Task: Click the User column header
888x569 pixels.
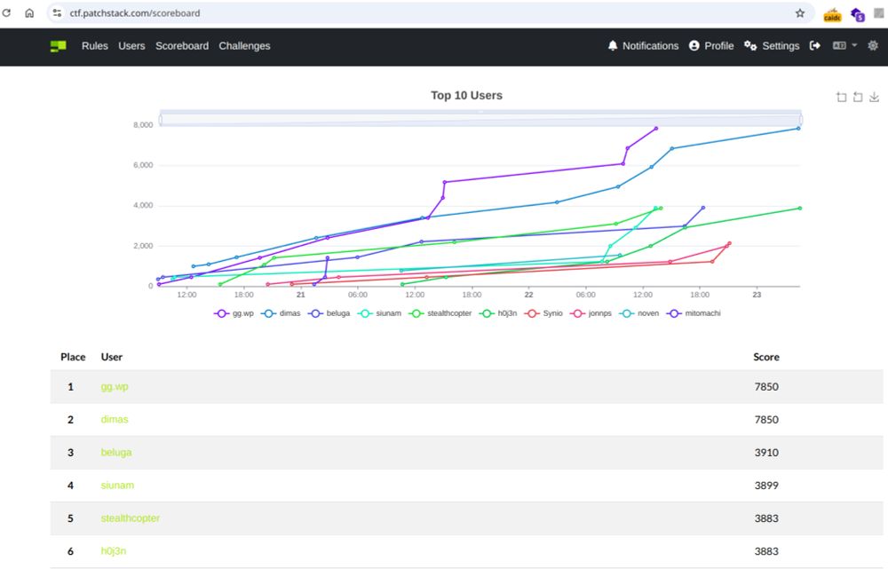Action: pos(112,357)
